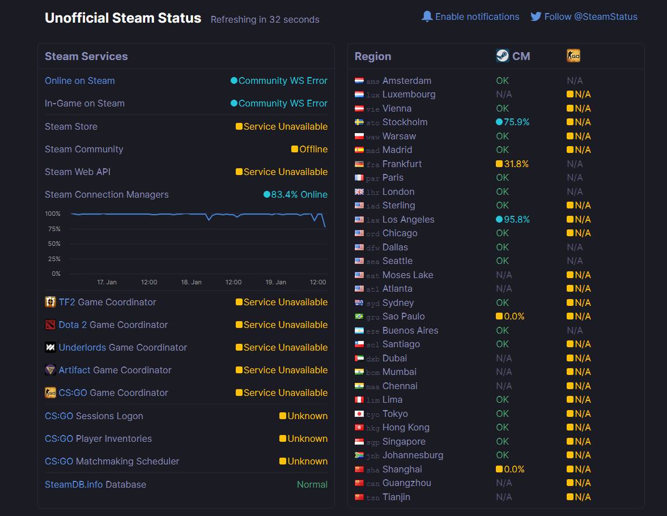This screenshot has width=667, height=516.
Task: Open the SteamDB.info Database link
Action: 95,484
